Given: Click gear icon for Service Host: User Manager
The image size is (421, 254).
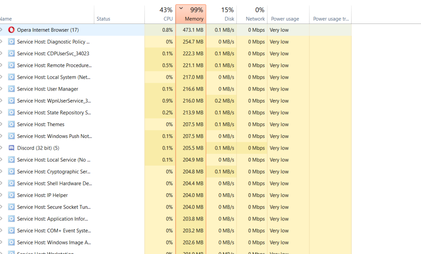Looking at the screenshot, I should tap(11, 89).
